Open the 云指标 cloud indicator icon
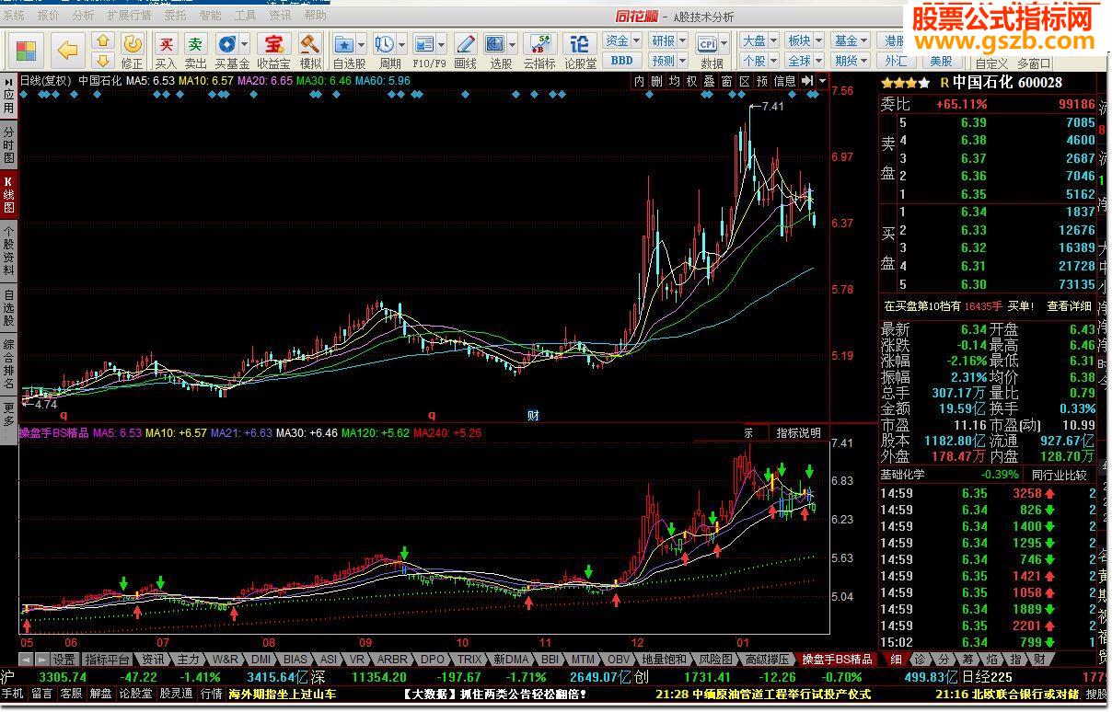The width and height of the screenshot is (1112, 712). click(x=540, y=52)
